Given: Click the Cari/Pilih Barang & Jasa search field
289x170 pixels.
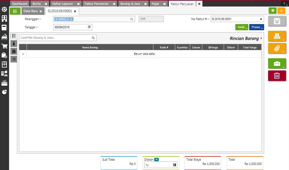Looking at the screenshot, I should [55, 38].
